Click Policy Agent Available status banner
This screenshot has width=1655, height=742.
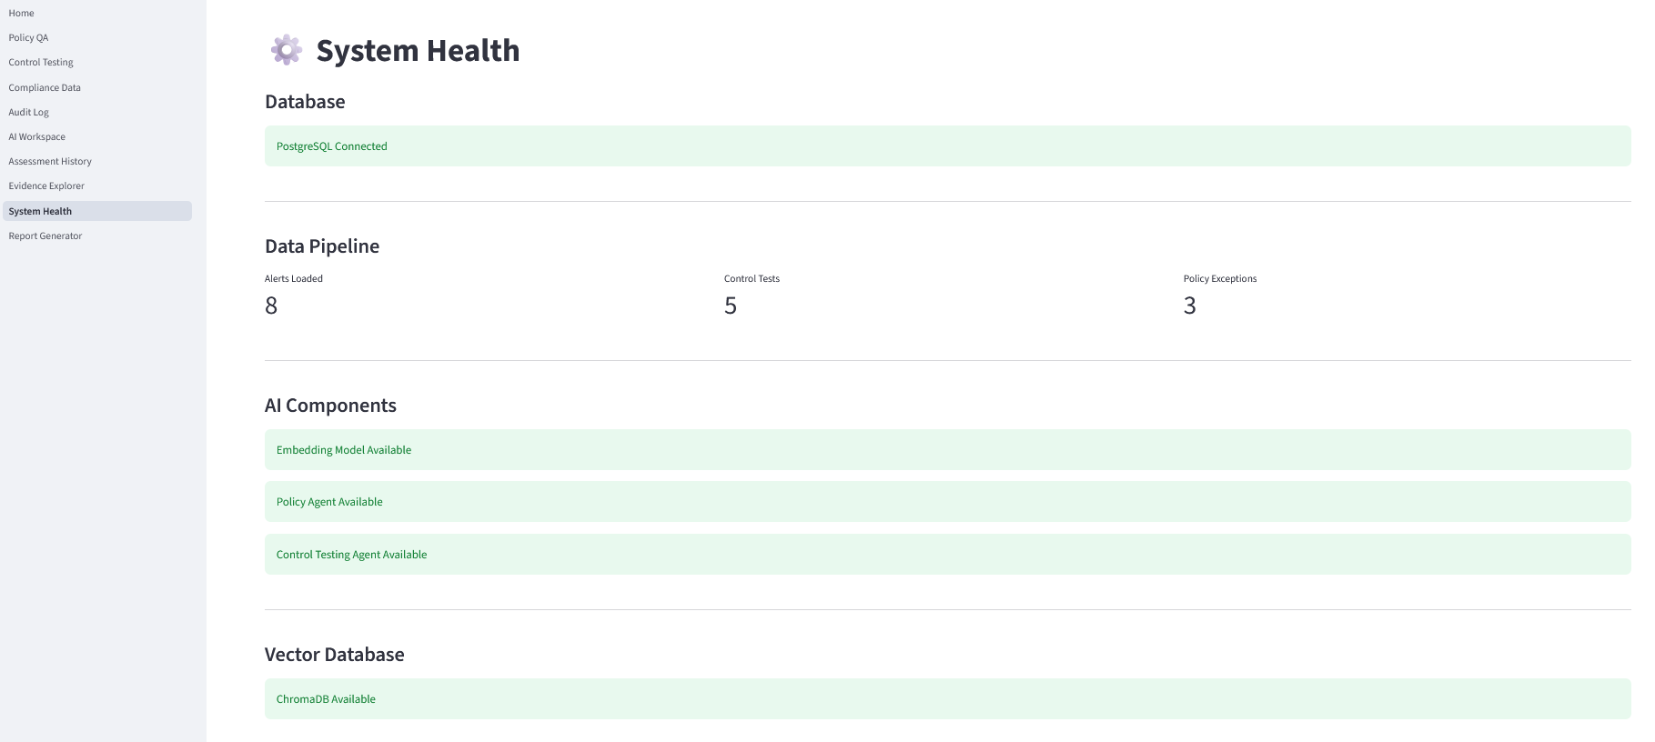tap(947, 501)
